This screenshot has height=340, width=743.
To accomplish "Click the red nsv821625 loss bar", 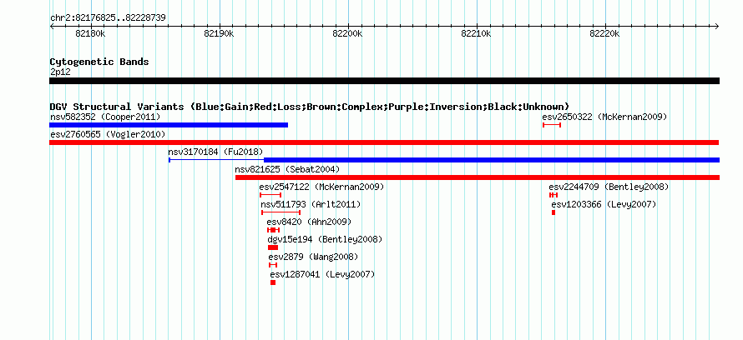I will [478, 177].
